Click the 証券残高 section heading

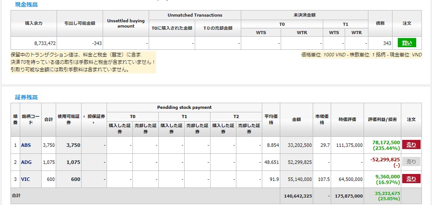click(27, 97)
